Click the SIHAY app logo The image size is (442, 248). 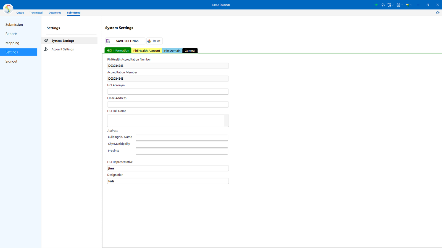8,9
